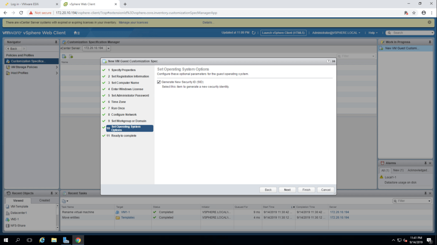Viewport: 437px width, 245px height.
Task: Pin the Navigator panel
Action: 56,42
